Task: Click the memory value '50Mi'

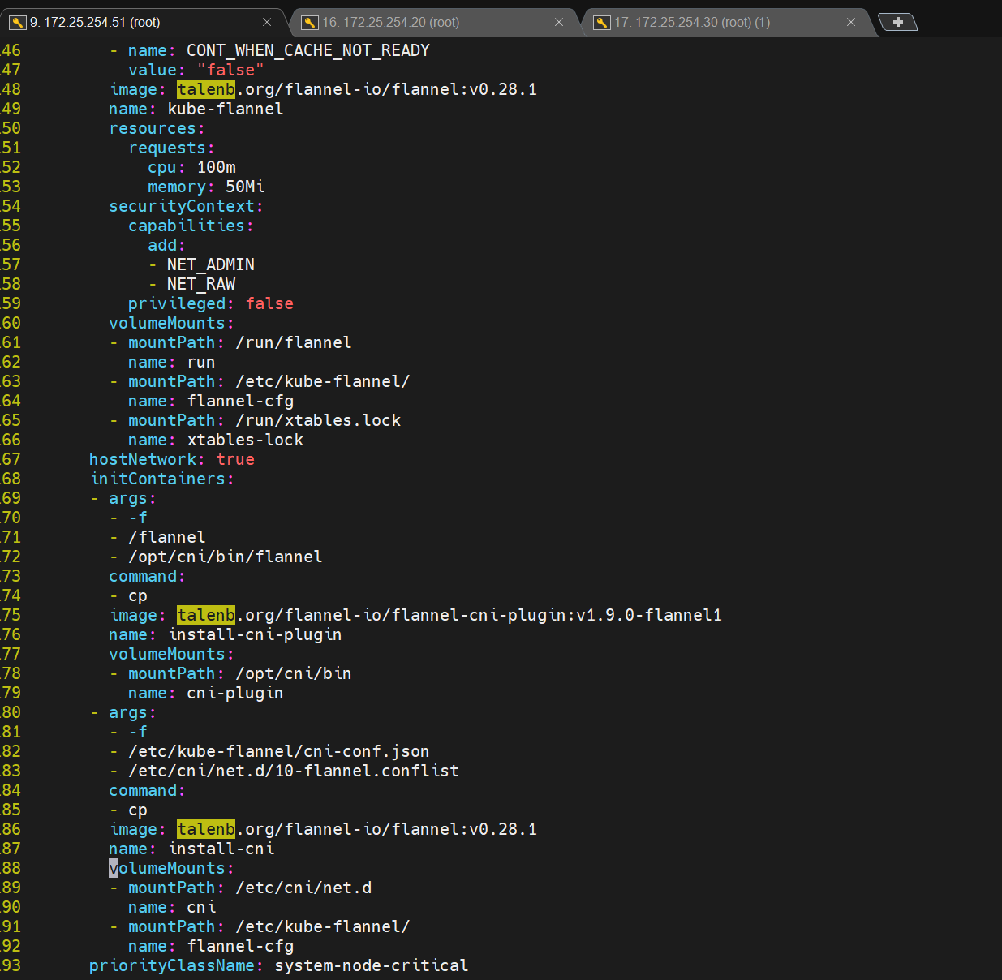Action: point(245,187)
